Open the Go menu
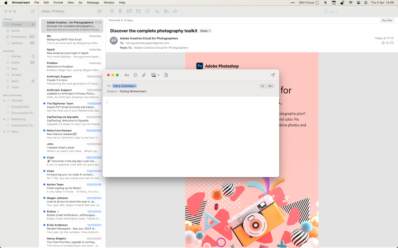Viewport: 398px width, 248px height. coord(81,3)
